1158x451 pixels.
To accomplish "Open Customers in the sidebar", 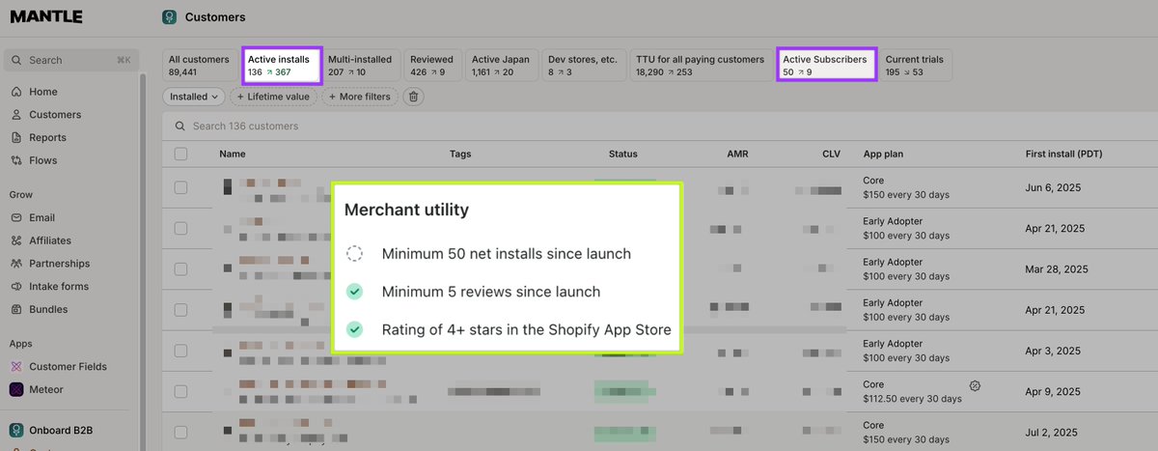I will point(55,115).
